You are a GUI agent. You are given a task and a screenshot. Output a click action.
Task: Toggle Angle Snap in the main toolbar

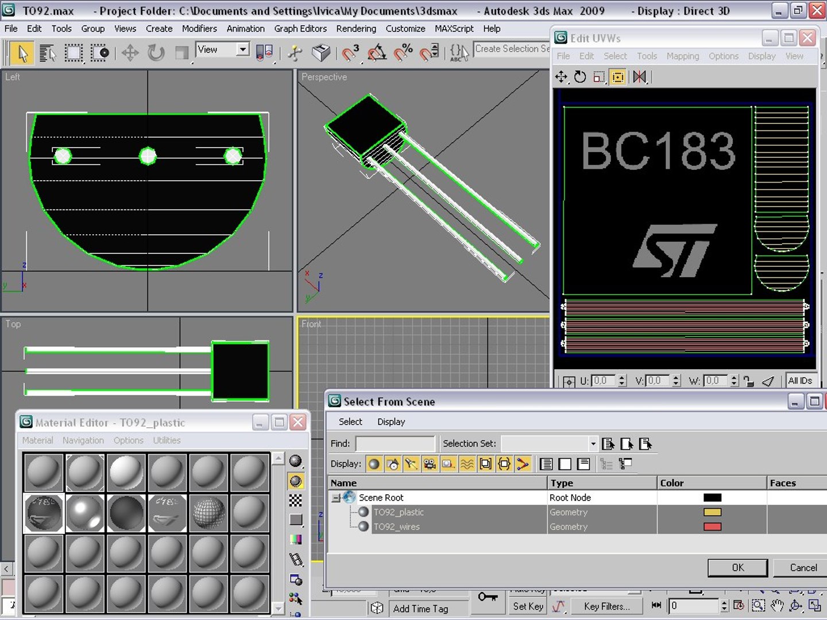click(377, 53)
